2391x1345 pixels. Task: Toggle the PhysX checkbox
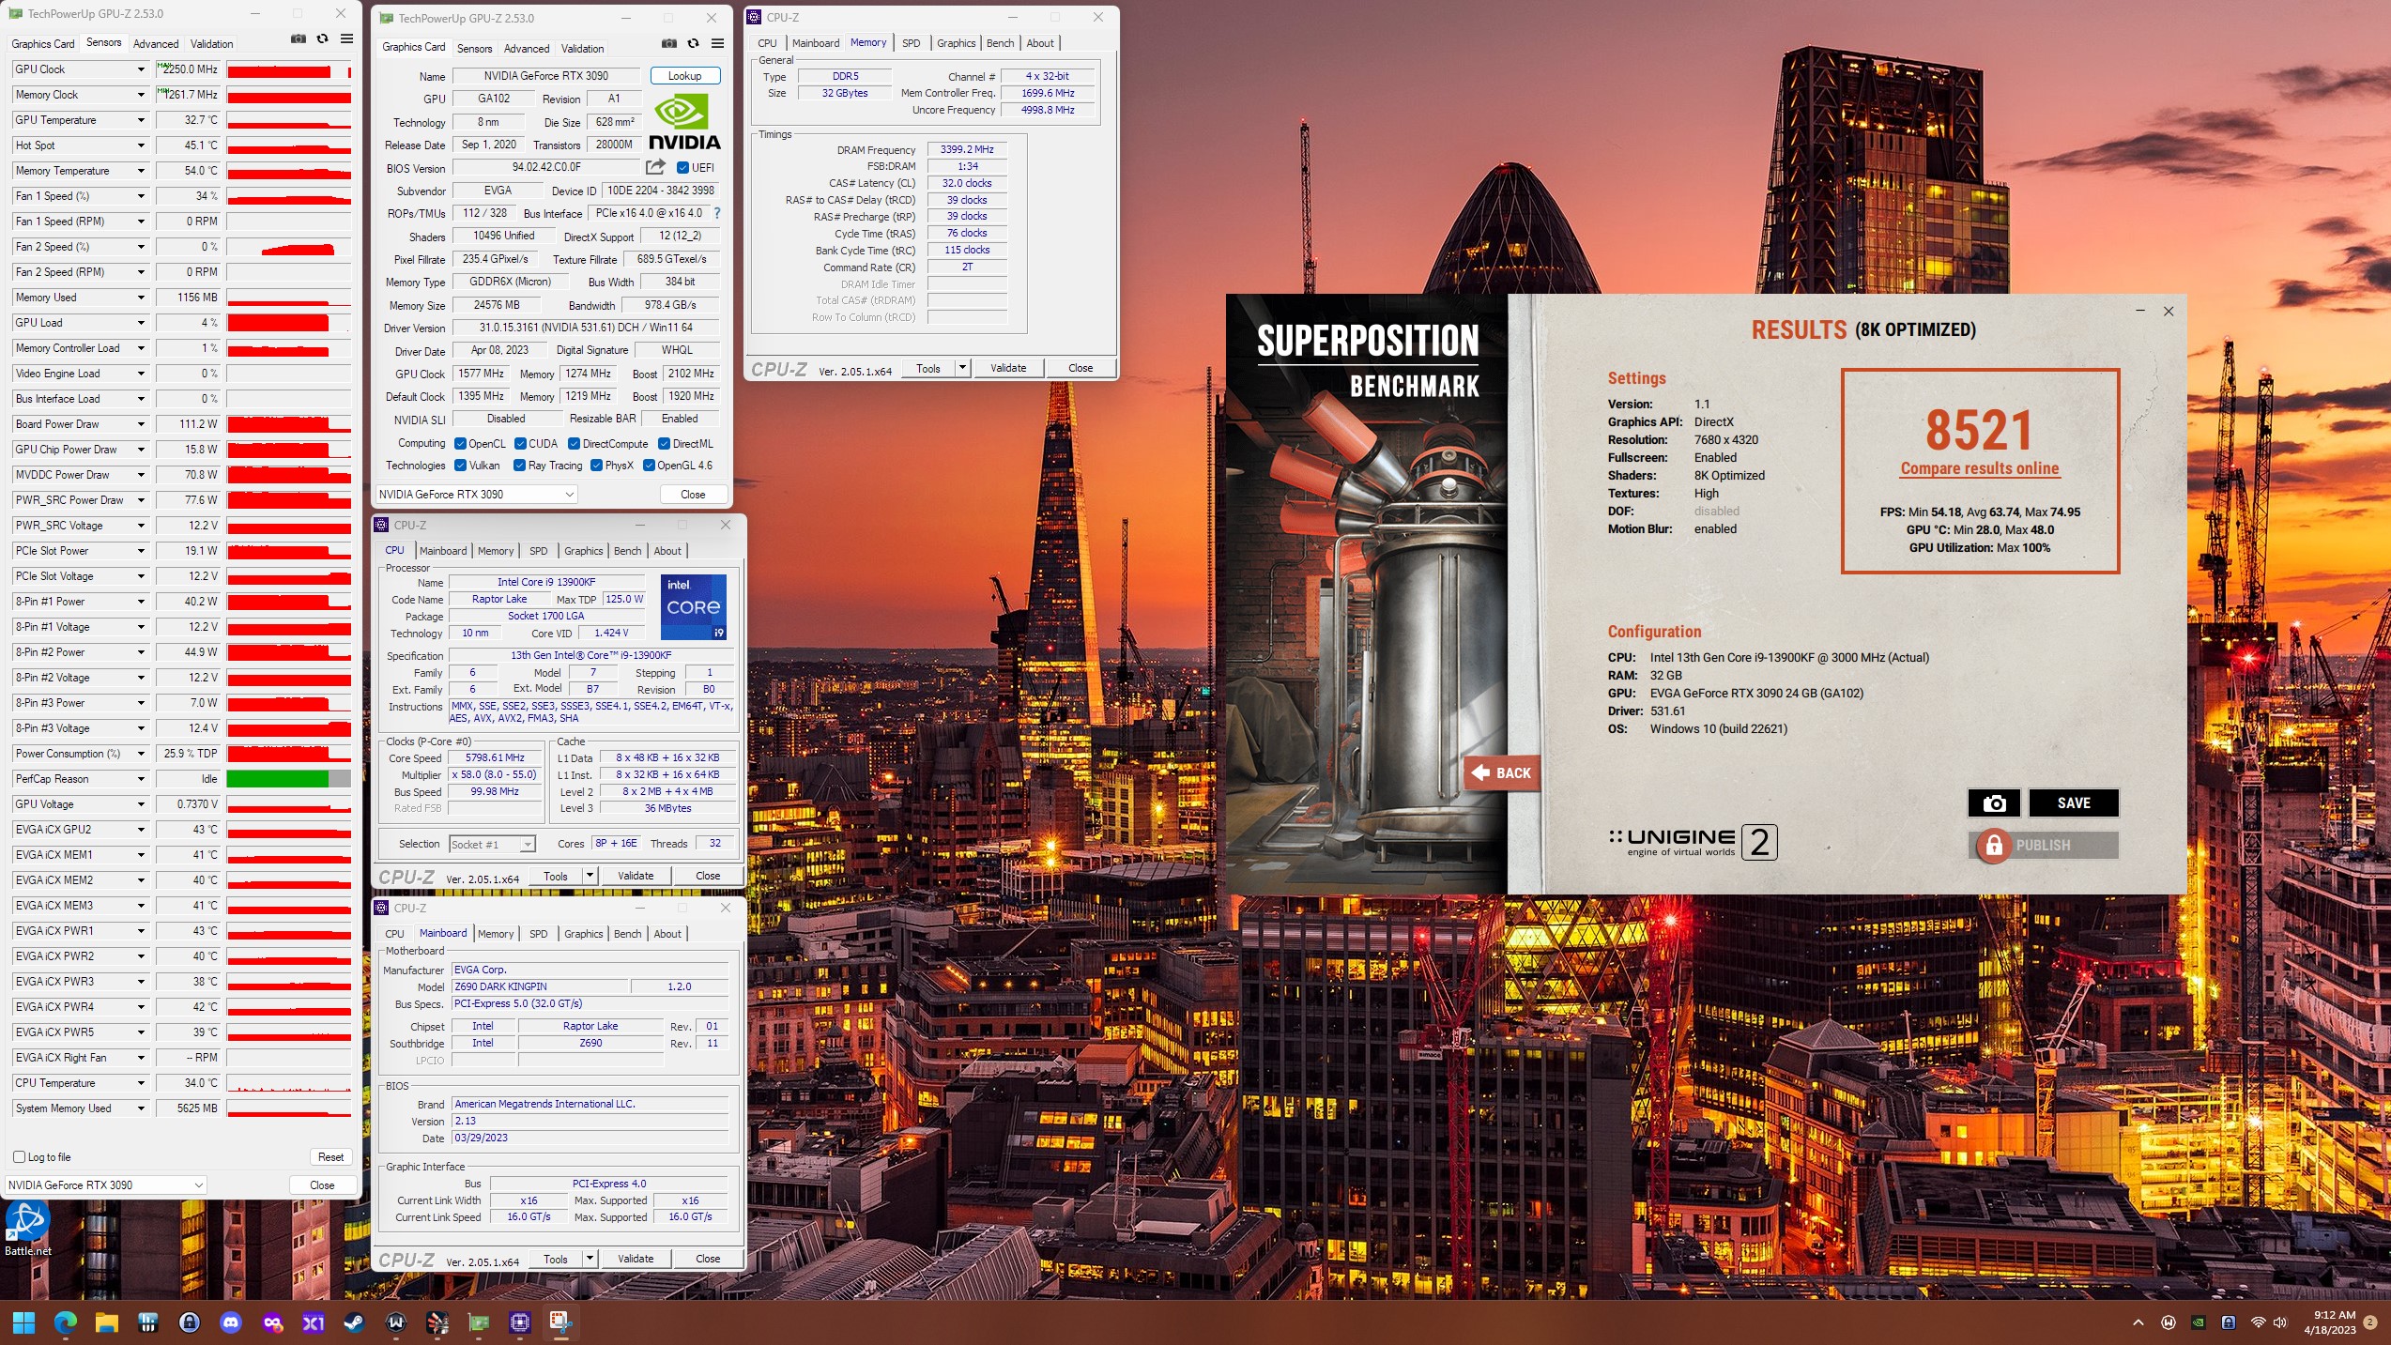pyautogui.click(x=596, y=466)
